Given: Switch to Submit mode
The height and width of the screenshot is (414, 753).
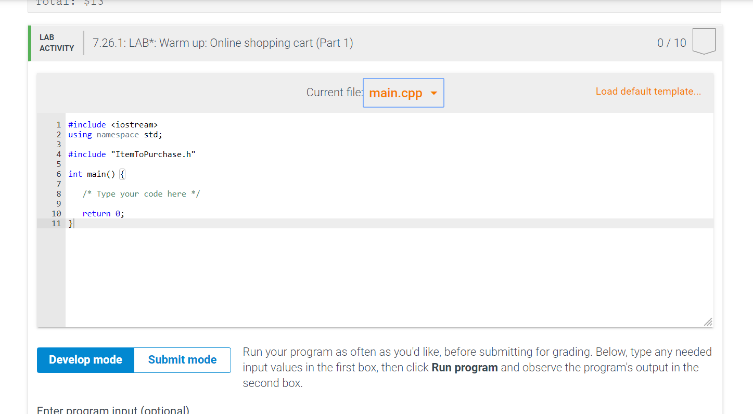Looking at the screenshot, I should pos(182,359).
